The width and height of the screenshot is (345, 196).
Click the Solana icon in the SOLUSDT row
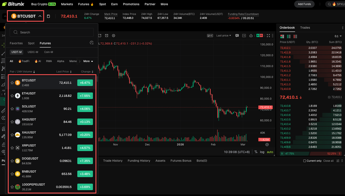coord(18,109)
